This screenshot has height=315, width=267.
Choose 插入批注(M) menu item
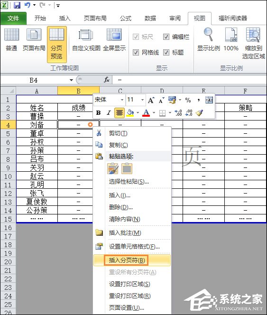click(x=132, y=233)
